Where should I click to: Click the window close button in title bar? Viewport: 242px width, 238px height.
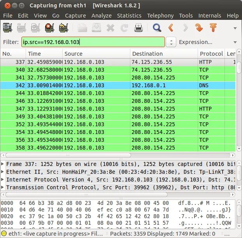coord(7,6)
